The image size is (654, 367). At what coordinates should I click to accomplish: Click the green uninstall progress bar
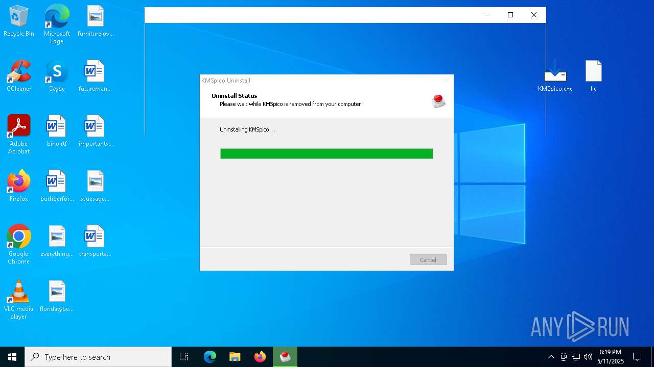coord(326,153)
